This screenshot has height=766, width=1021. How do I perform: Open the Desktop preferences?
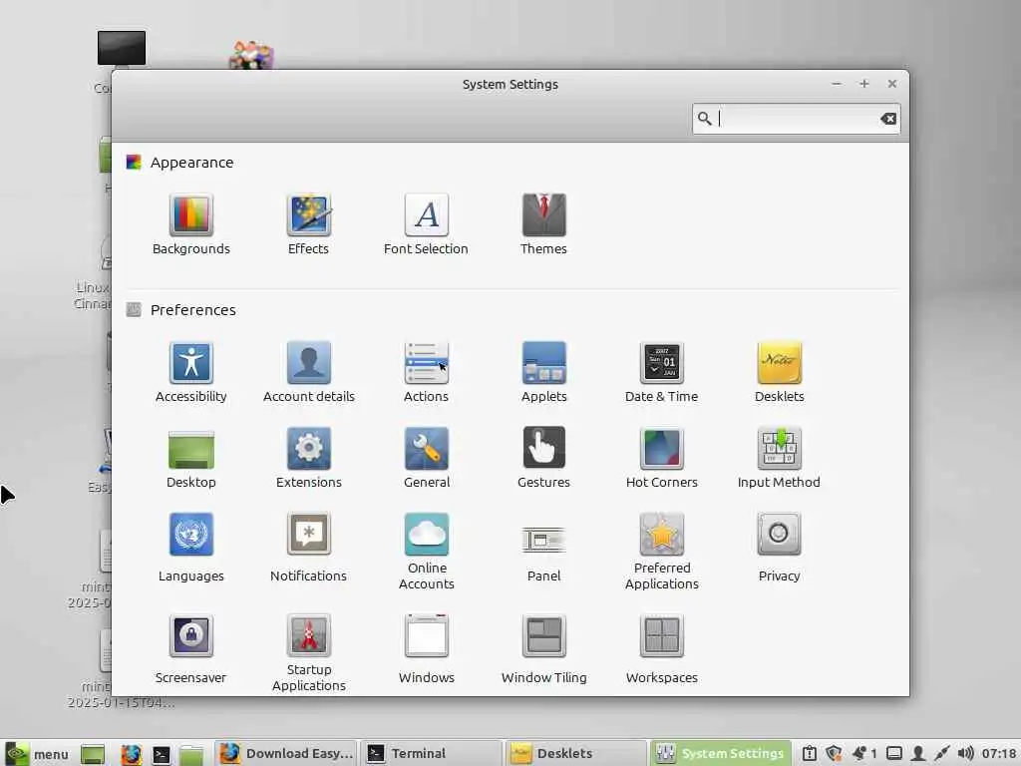tap(190, 458)
